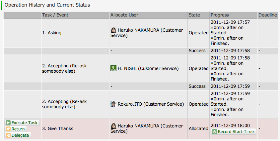Click the Progress column header
This screenshot has width=280, height=141.
tap(220, 15)
